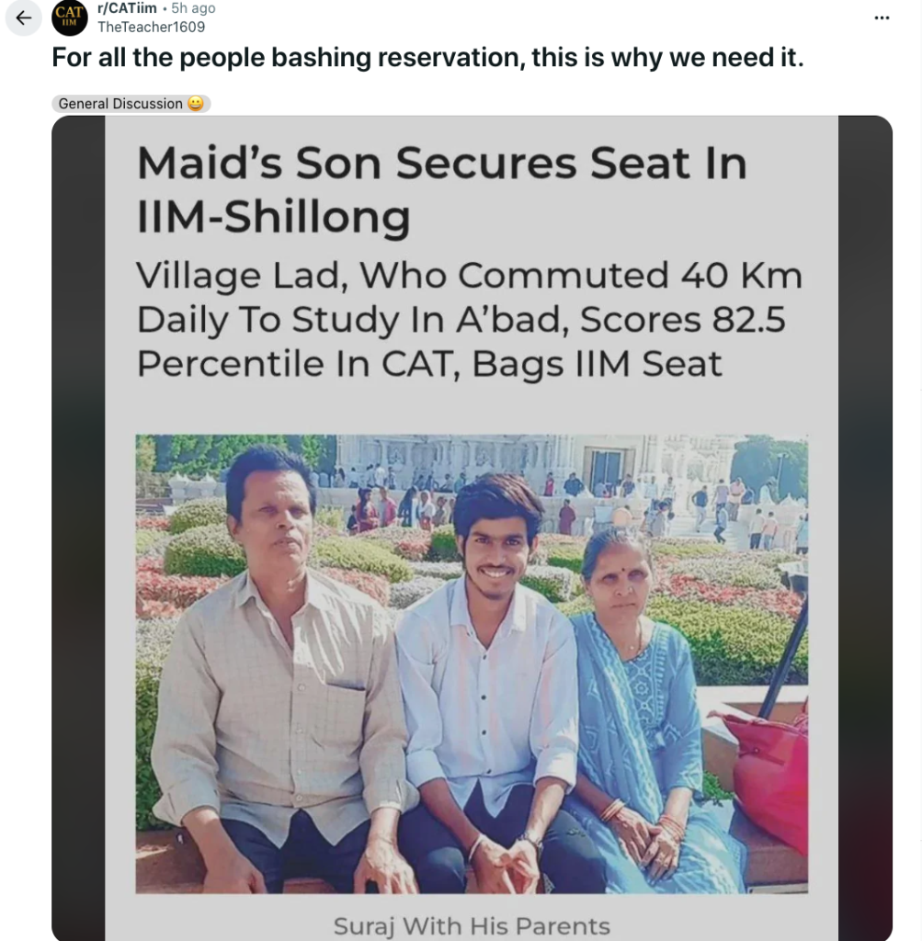922x941 pixels.
Task: Select the General Discussion flair tag
Action: click(120, 104)
